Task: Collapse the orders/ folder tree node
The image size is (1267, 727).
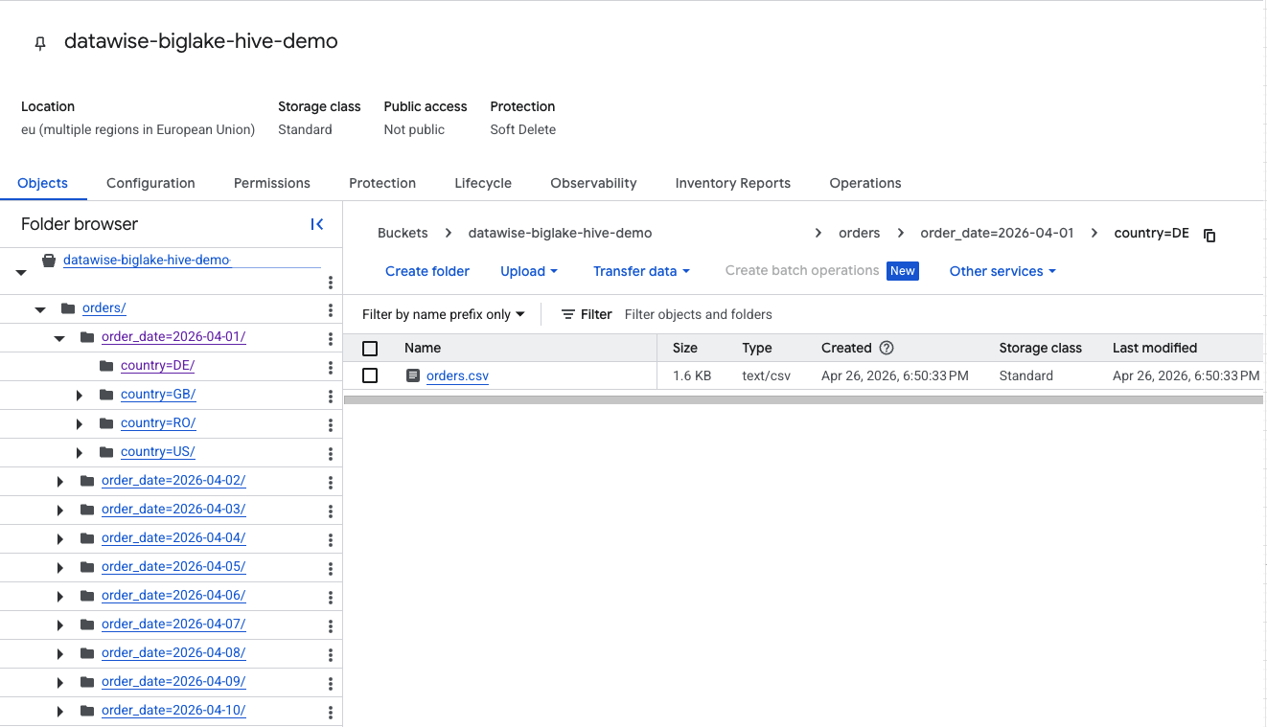Action: point(40,309)
